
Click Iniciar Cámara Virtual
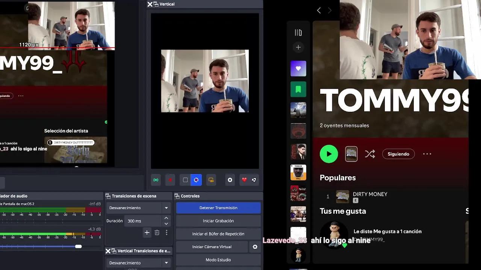click(x=212, y=247)
